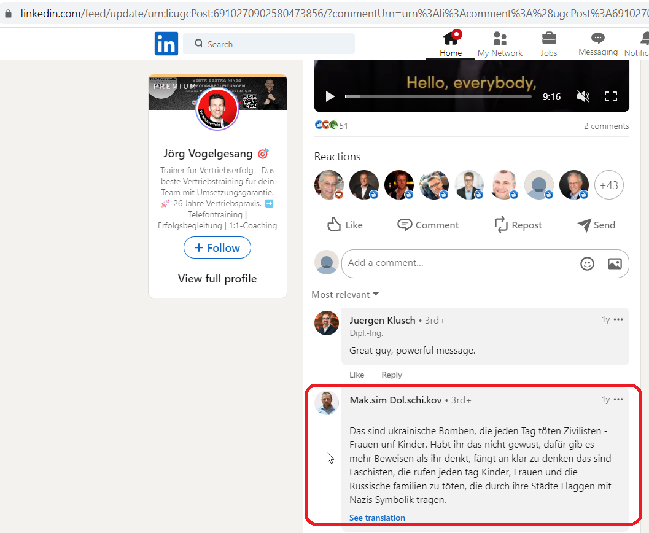Open Juergen Klusch's avatar
Screen dimensions: 649x533
click(x=327, y=323)
